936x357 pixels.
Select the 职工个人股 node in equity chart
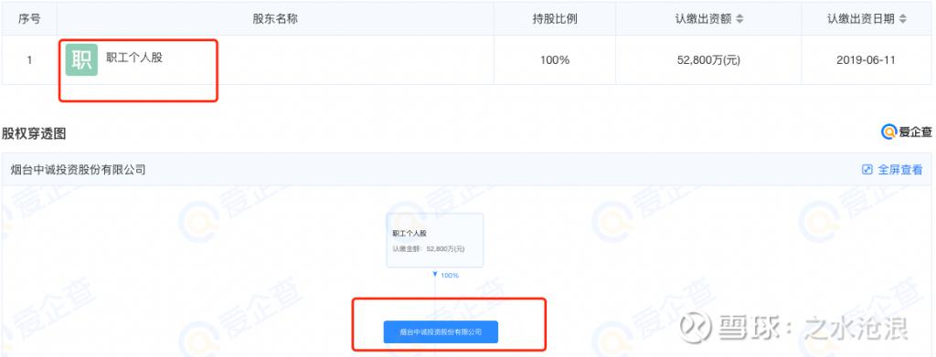(x=434, y=240)
